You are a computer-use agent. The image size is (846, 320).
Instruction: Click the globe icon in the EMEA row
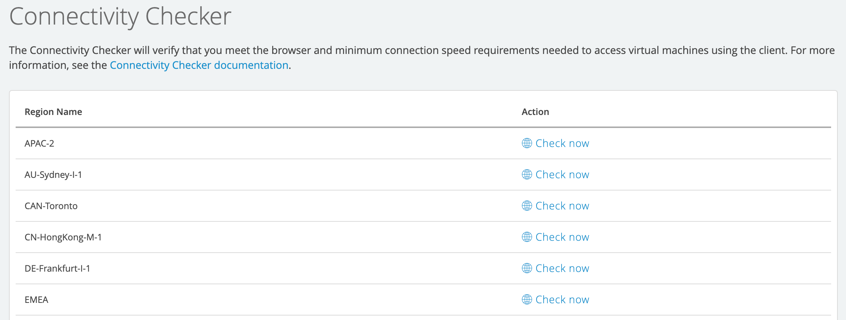pyautogui.click(x=527, y=300)
